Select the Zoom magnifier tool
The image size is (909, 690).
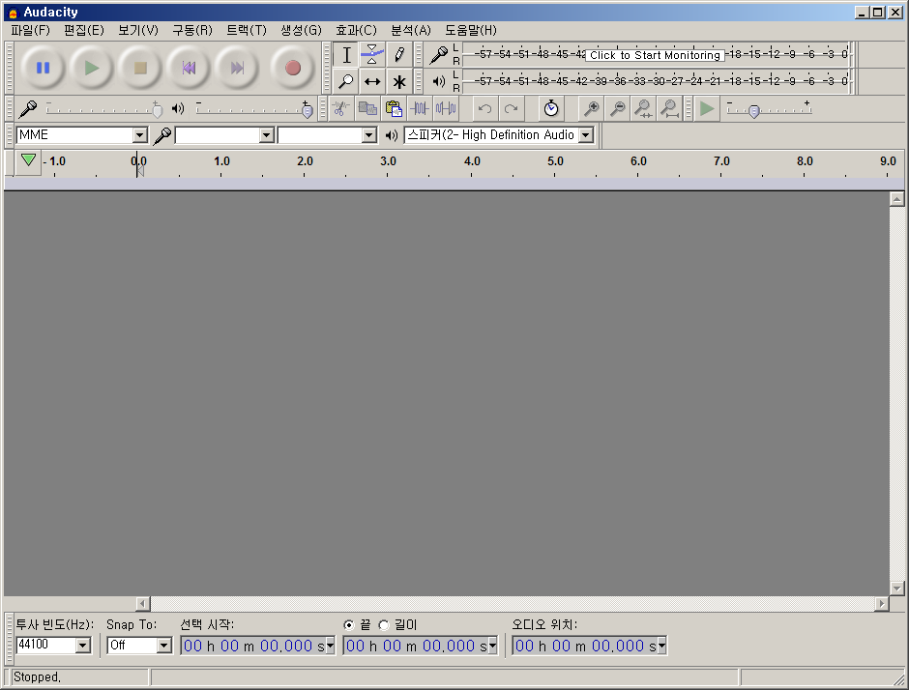tap(346, 82)
